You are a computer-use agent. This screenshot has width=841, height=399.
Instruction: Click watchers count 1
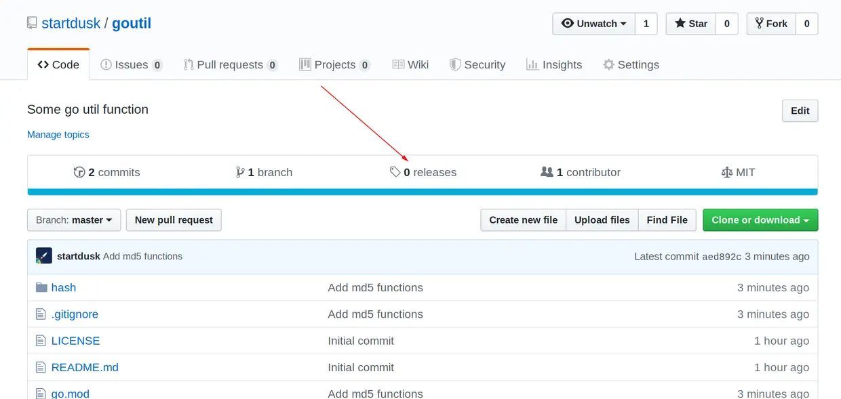click(x=646, y=24)
